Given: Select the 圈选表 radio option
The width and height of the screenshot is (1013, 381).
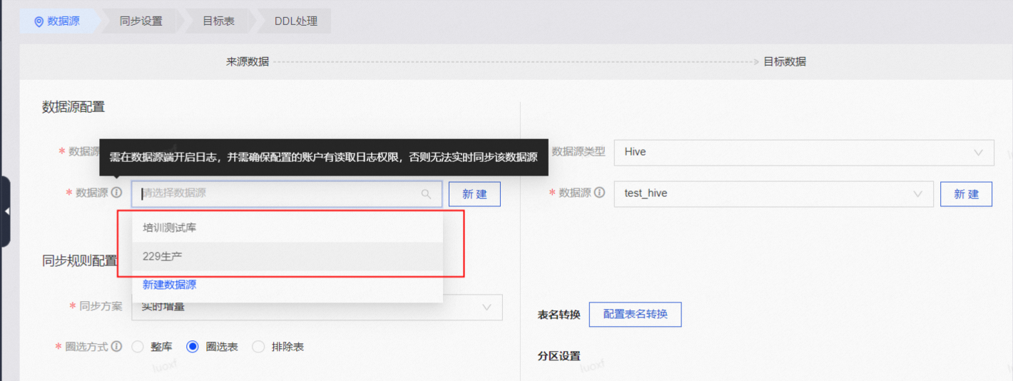Looking at the screenshot, I should pyautogui.click(x=193, y=347).
